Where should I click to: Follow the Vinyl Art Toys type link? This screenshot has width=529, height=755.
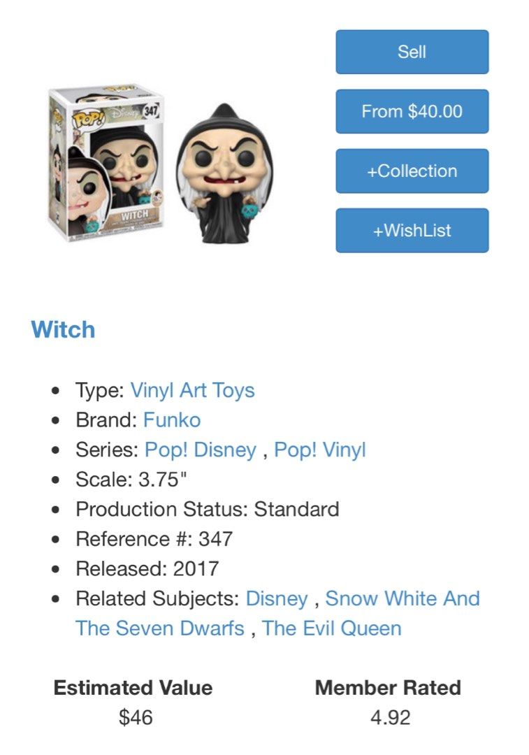[x=193, y=390]
